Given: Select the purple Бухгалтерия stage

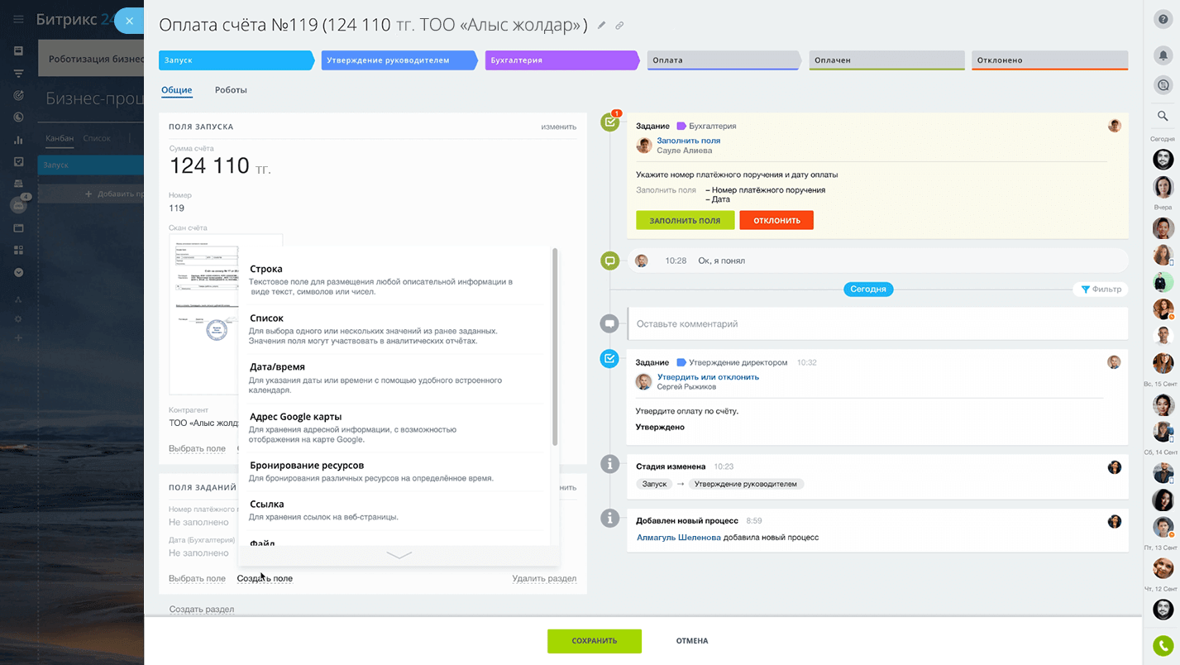Looking at the screenshot, I should pyautogui.click(x=561, y=60).
